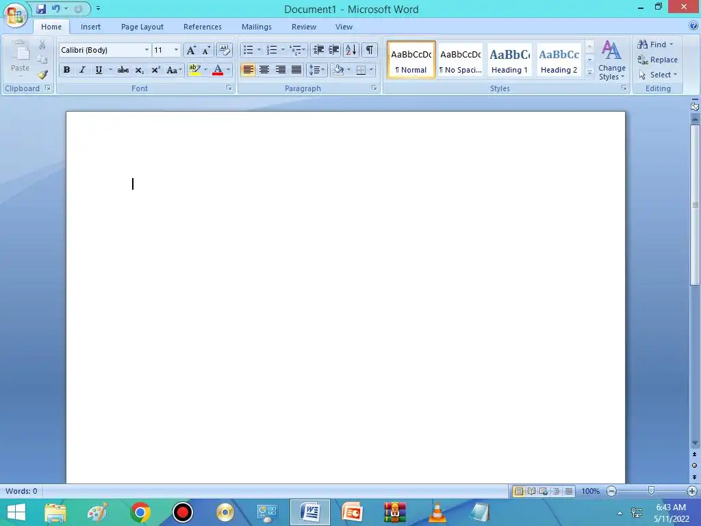Toggle strikethrough formatting
The image size is (701, 526).
coord(123,70)
